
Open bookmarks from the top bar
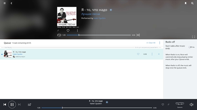186,3
